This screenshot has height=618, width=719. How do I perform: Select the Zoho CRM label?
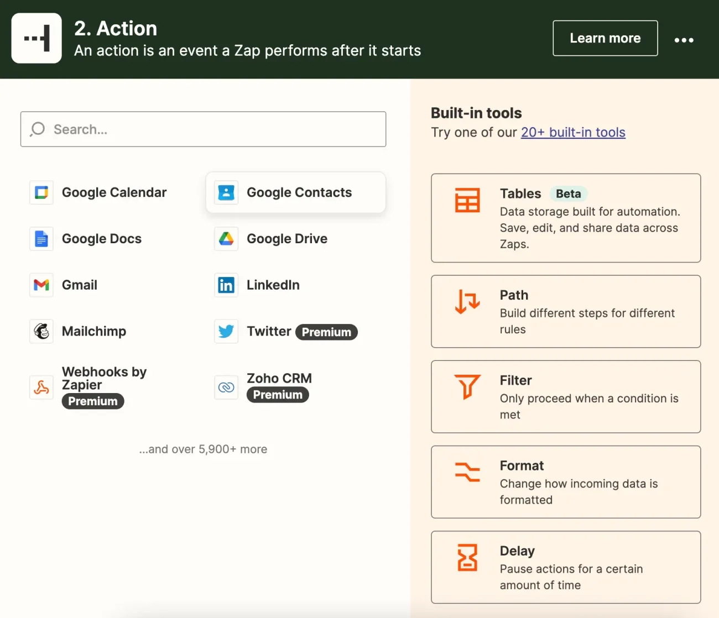click(x=279, y=378)
